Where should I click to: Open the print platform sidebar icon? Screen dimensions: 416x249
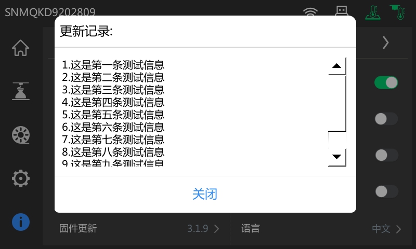point(20,91)
